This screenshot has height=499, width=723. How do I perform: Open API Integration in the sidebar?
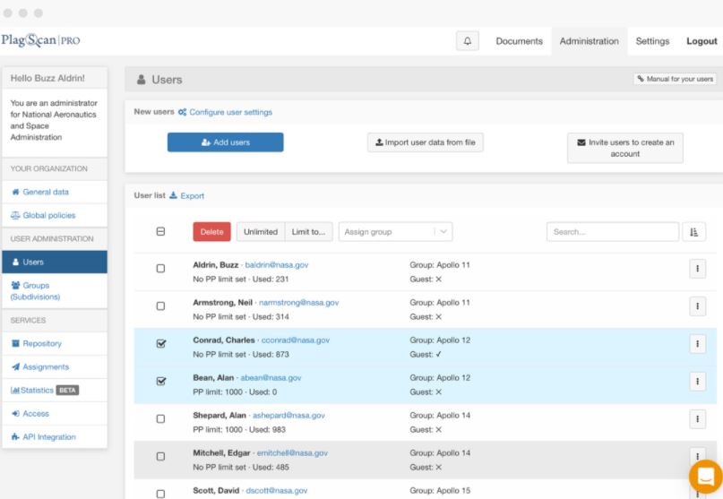(x=44, y=437)
